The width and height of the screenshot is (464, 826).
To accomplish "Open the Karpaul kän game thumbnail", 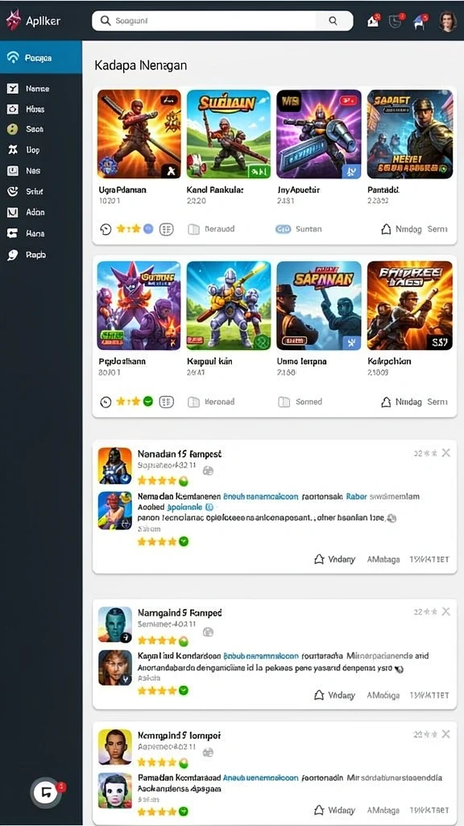I will tap(228, 306).
